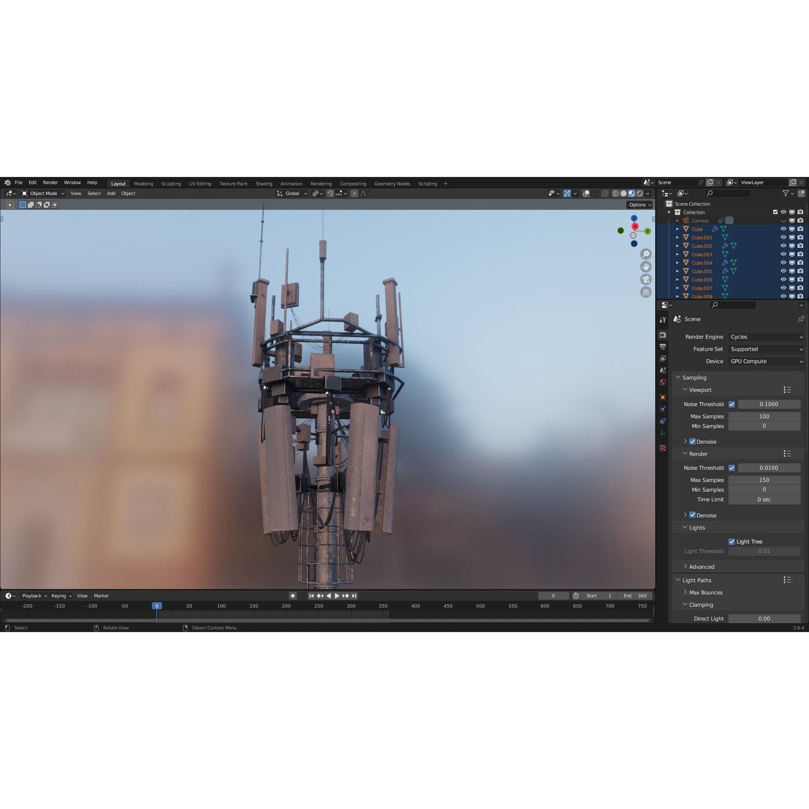Hide Cube.003 using its eye icon
Viewport: 809px width, 809px height.
pos(783,254)
